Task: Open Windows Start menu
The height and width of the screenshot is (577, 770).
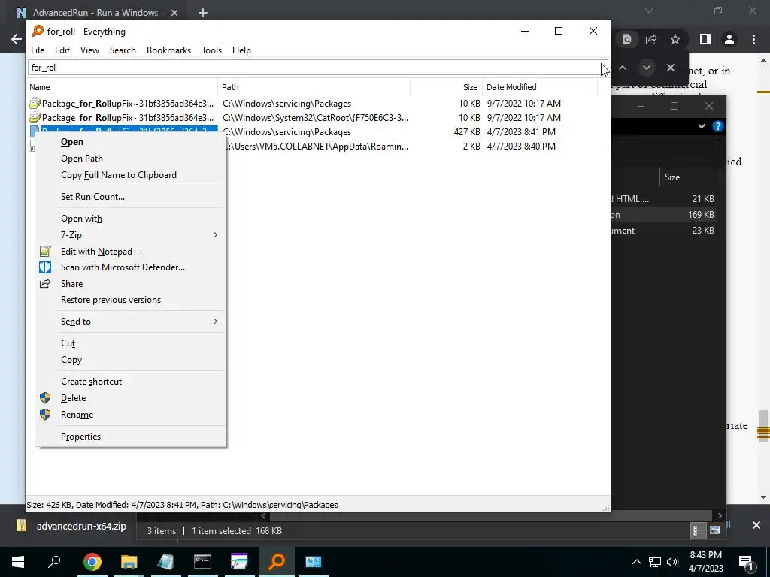Action: 18,562
